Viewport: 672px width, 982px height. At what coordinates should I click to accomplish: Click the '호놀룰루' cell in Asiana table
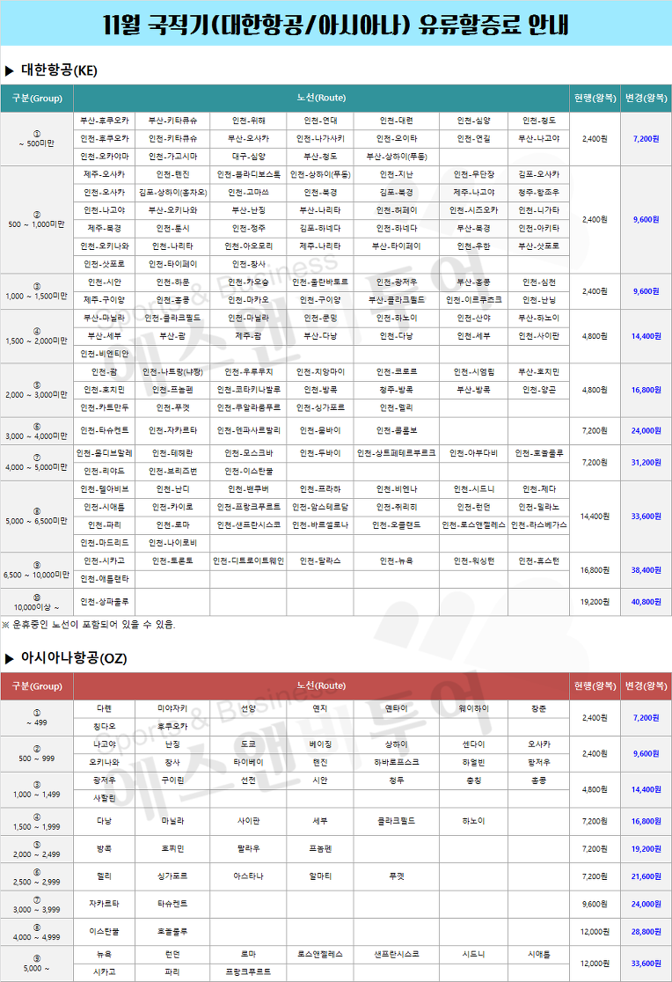pyautogui.click(x=172, y=932)
